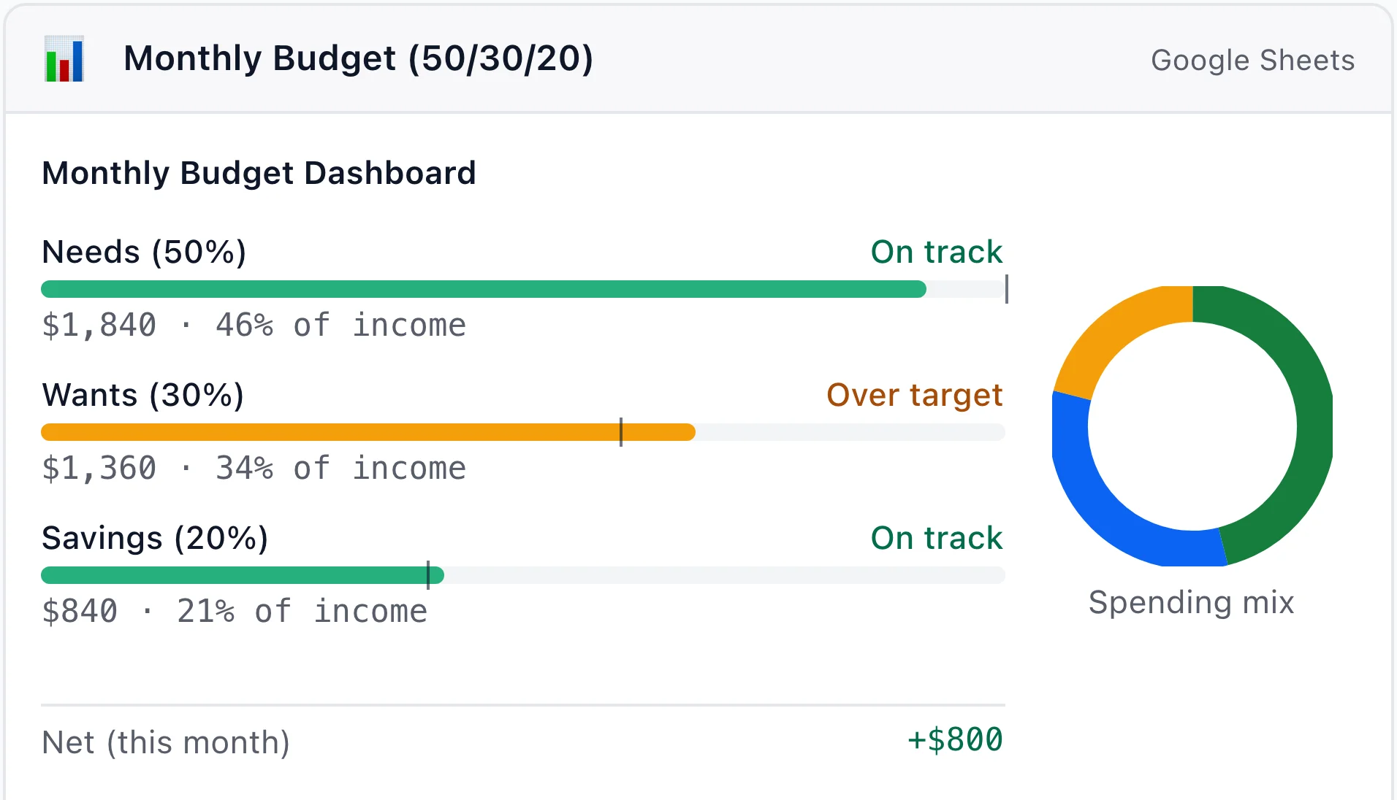Click the Needs green progress bar

pyautogui.click(x=484, y=289)
